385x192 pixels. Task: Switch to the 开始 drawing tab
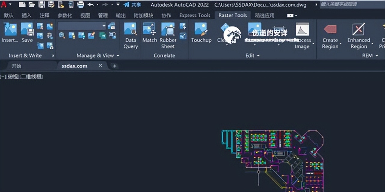point(16,66)
